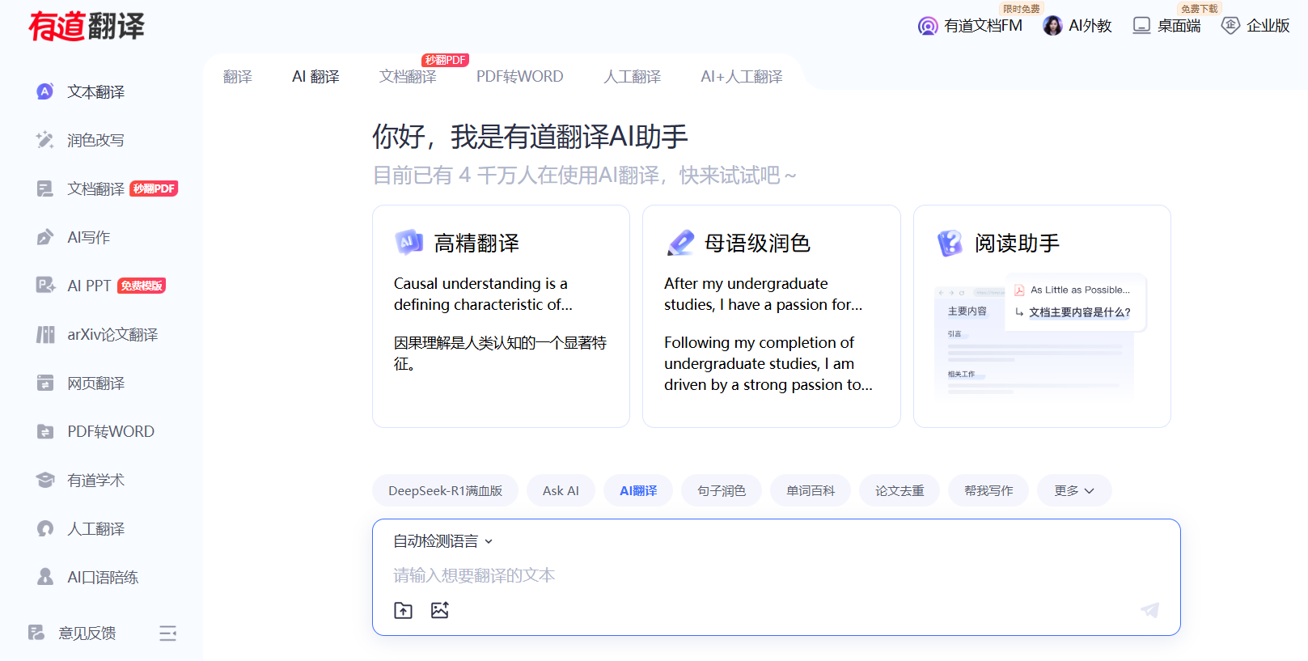Collapse sidebar using the menu lines icon

[167, 633]
